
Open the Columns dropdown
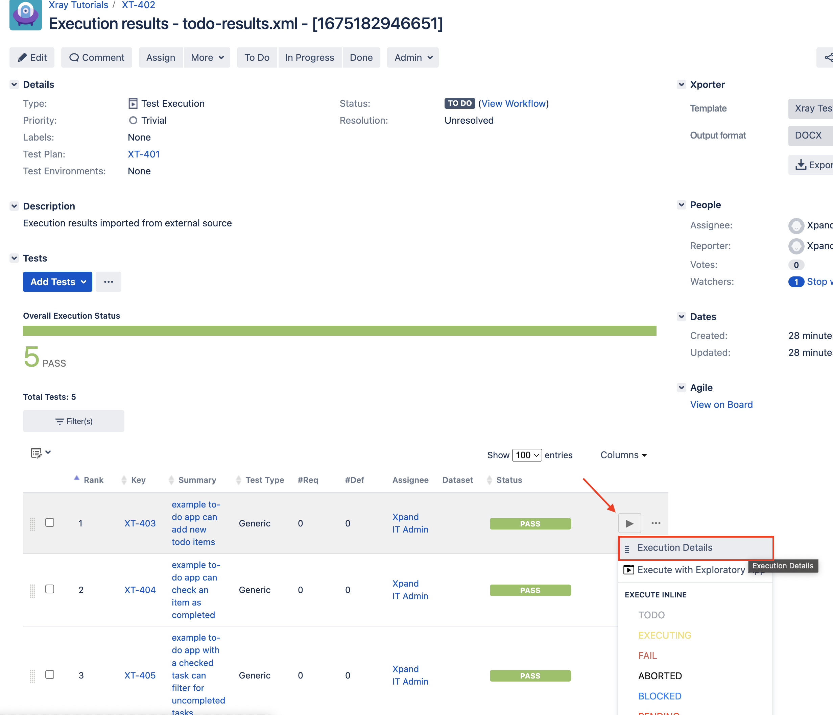pos(623,455)
